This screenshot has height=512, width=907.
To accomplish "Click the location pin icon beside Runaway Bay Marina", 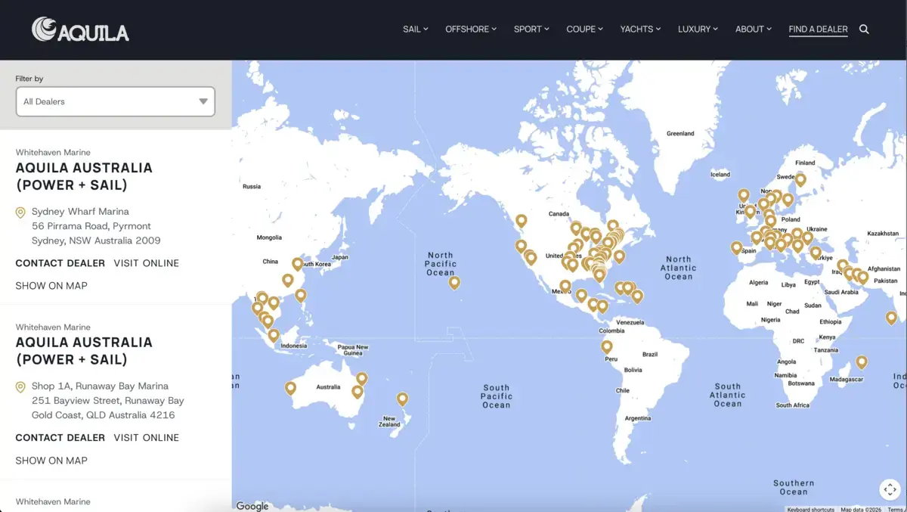I will [20, 387].
